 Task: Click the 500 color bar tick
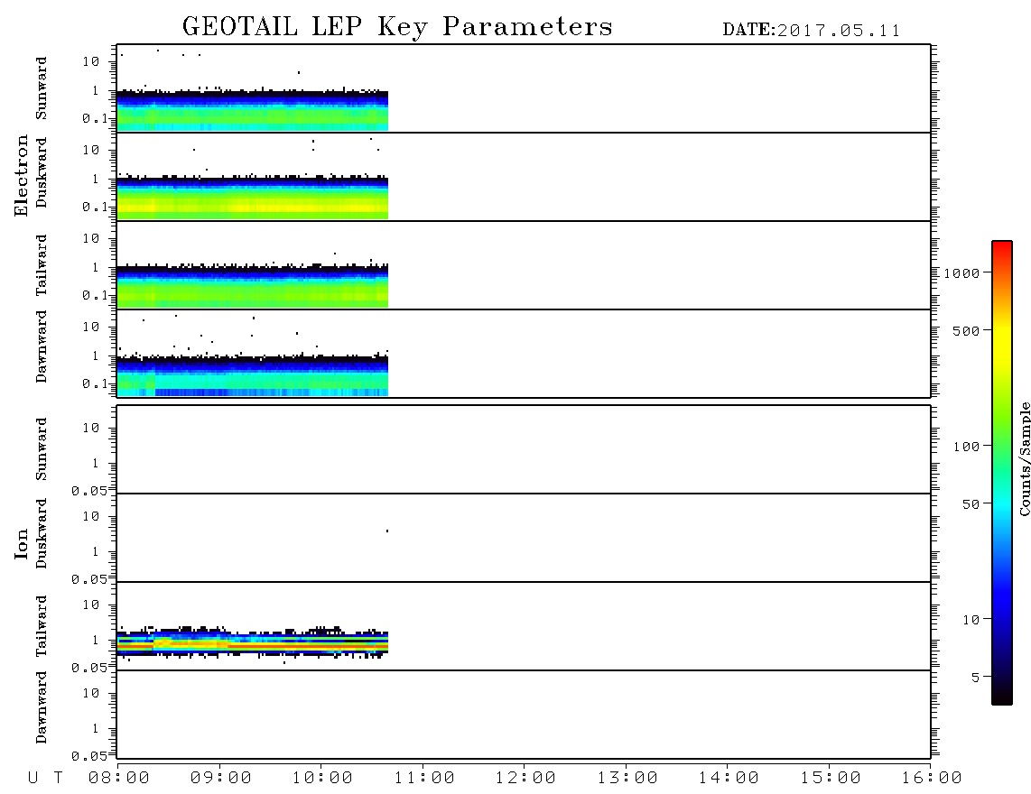[967, 331]
